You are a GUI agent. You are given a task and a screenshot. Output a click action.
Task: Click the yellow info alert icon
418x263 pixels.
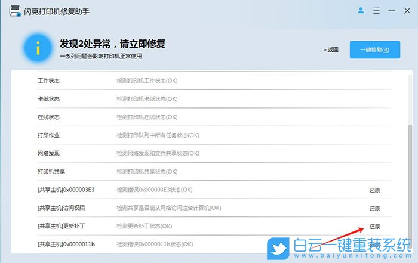(x=38, y=48)
